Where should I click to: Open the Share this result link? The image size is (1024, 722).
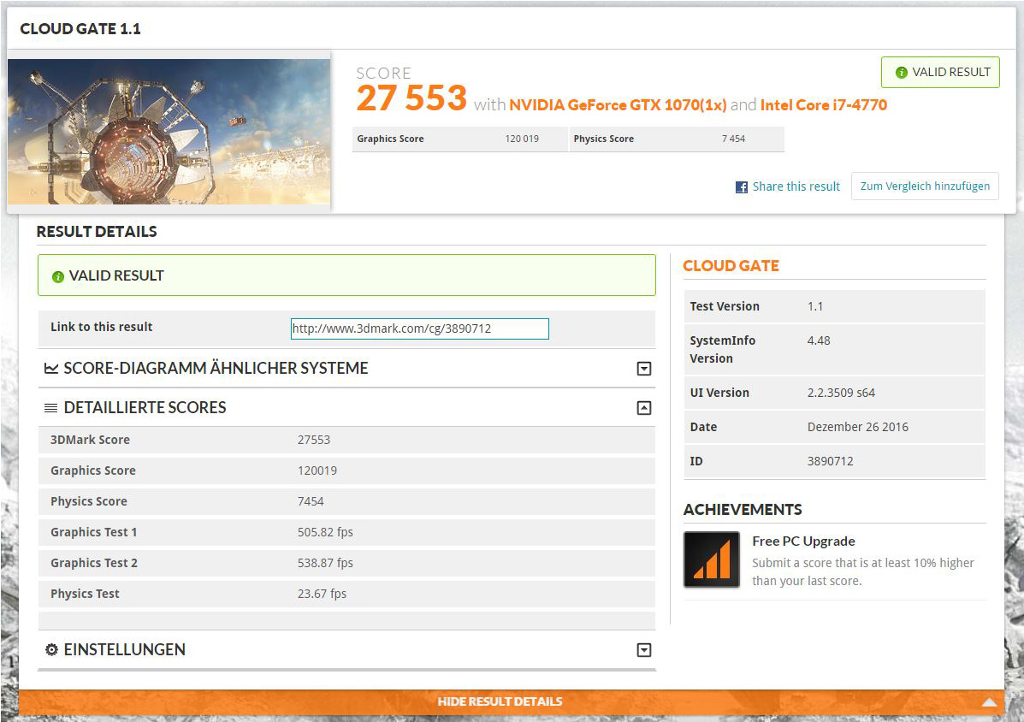796,186
